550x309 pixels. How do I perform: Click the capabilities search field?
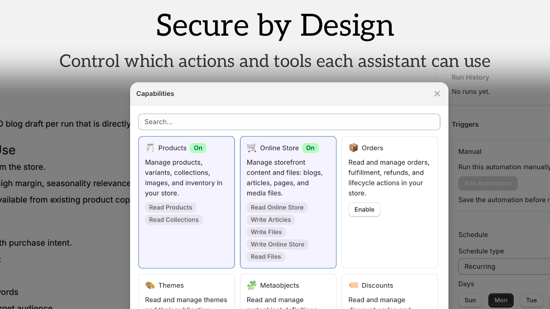click(x=289, y=122)
